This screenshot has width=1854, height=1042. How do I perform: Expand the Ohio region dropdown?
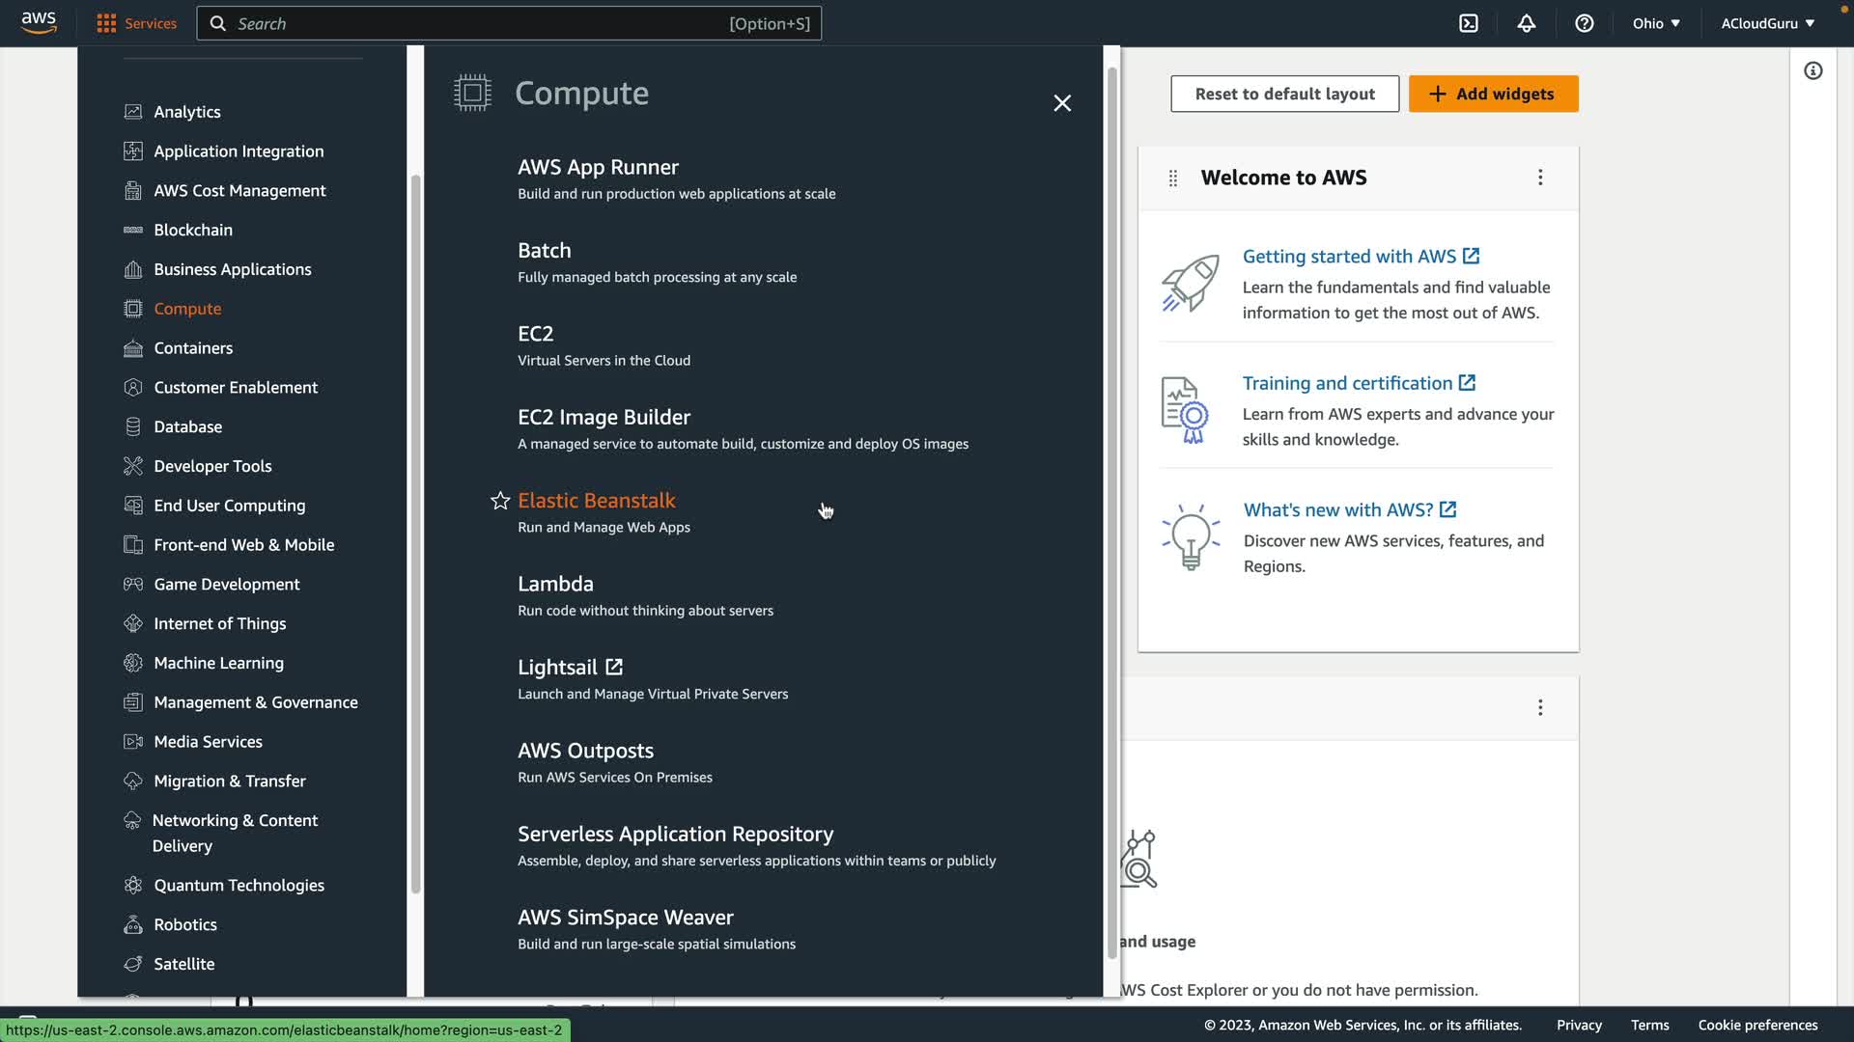pyautogui.click(x=1655, y=23)
